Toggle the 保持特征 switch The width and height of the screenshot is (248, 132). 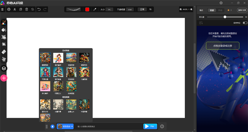point(245,23)
